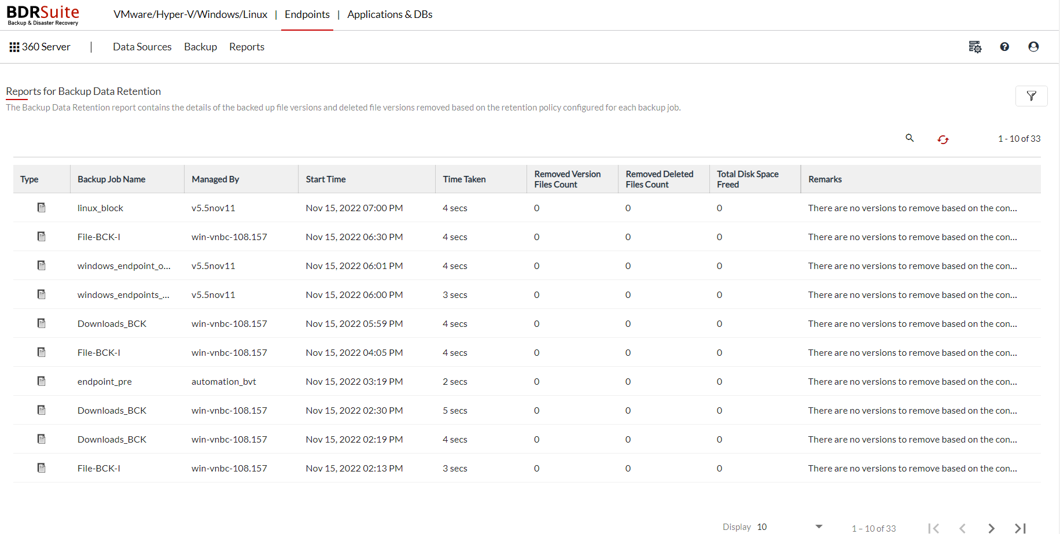Click the automation_bvt managed by cell
1060x534 pixels.
click(224, 381)
